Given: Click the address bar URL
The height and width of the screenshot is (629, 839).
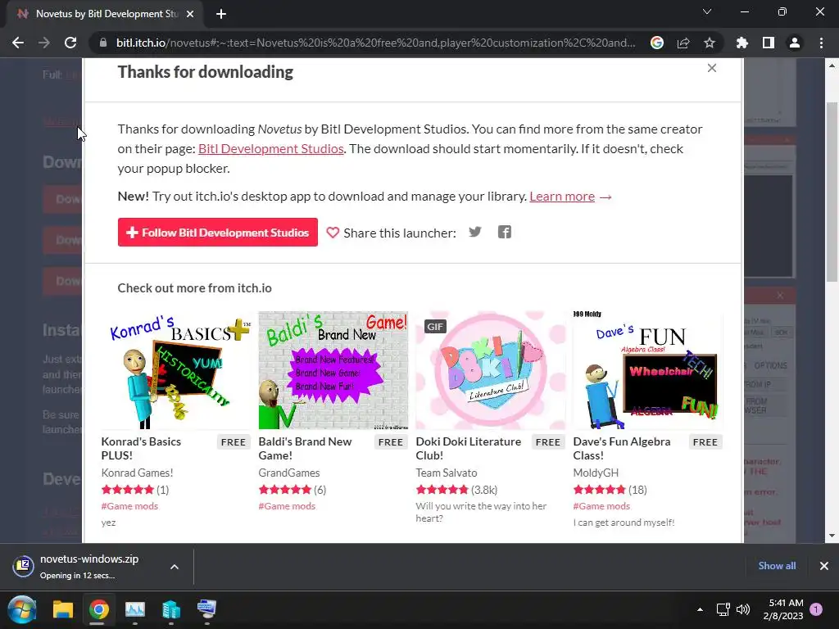Looking at the screenshot, I should pos(375,43).
